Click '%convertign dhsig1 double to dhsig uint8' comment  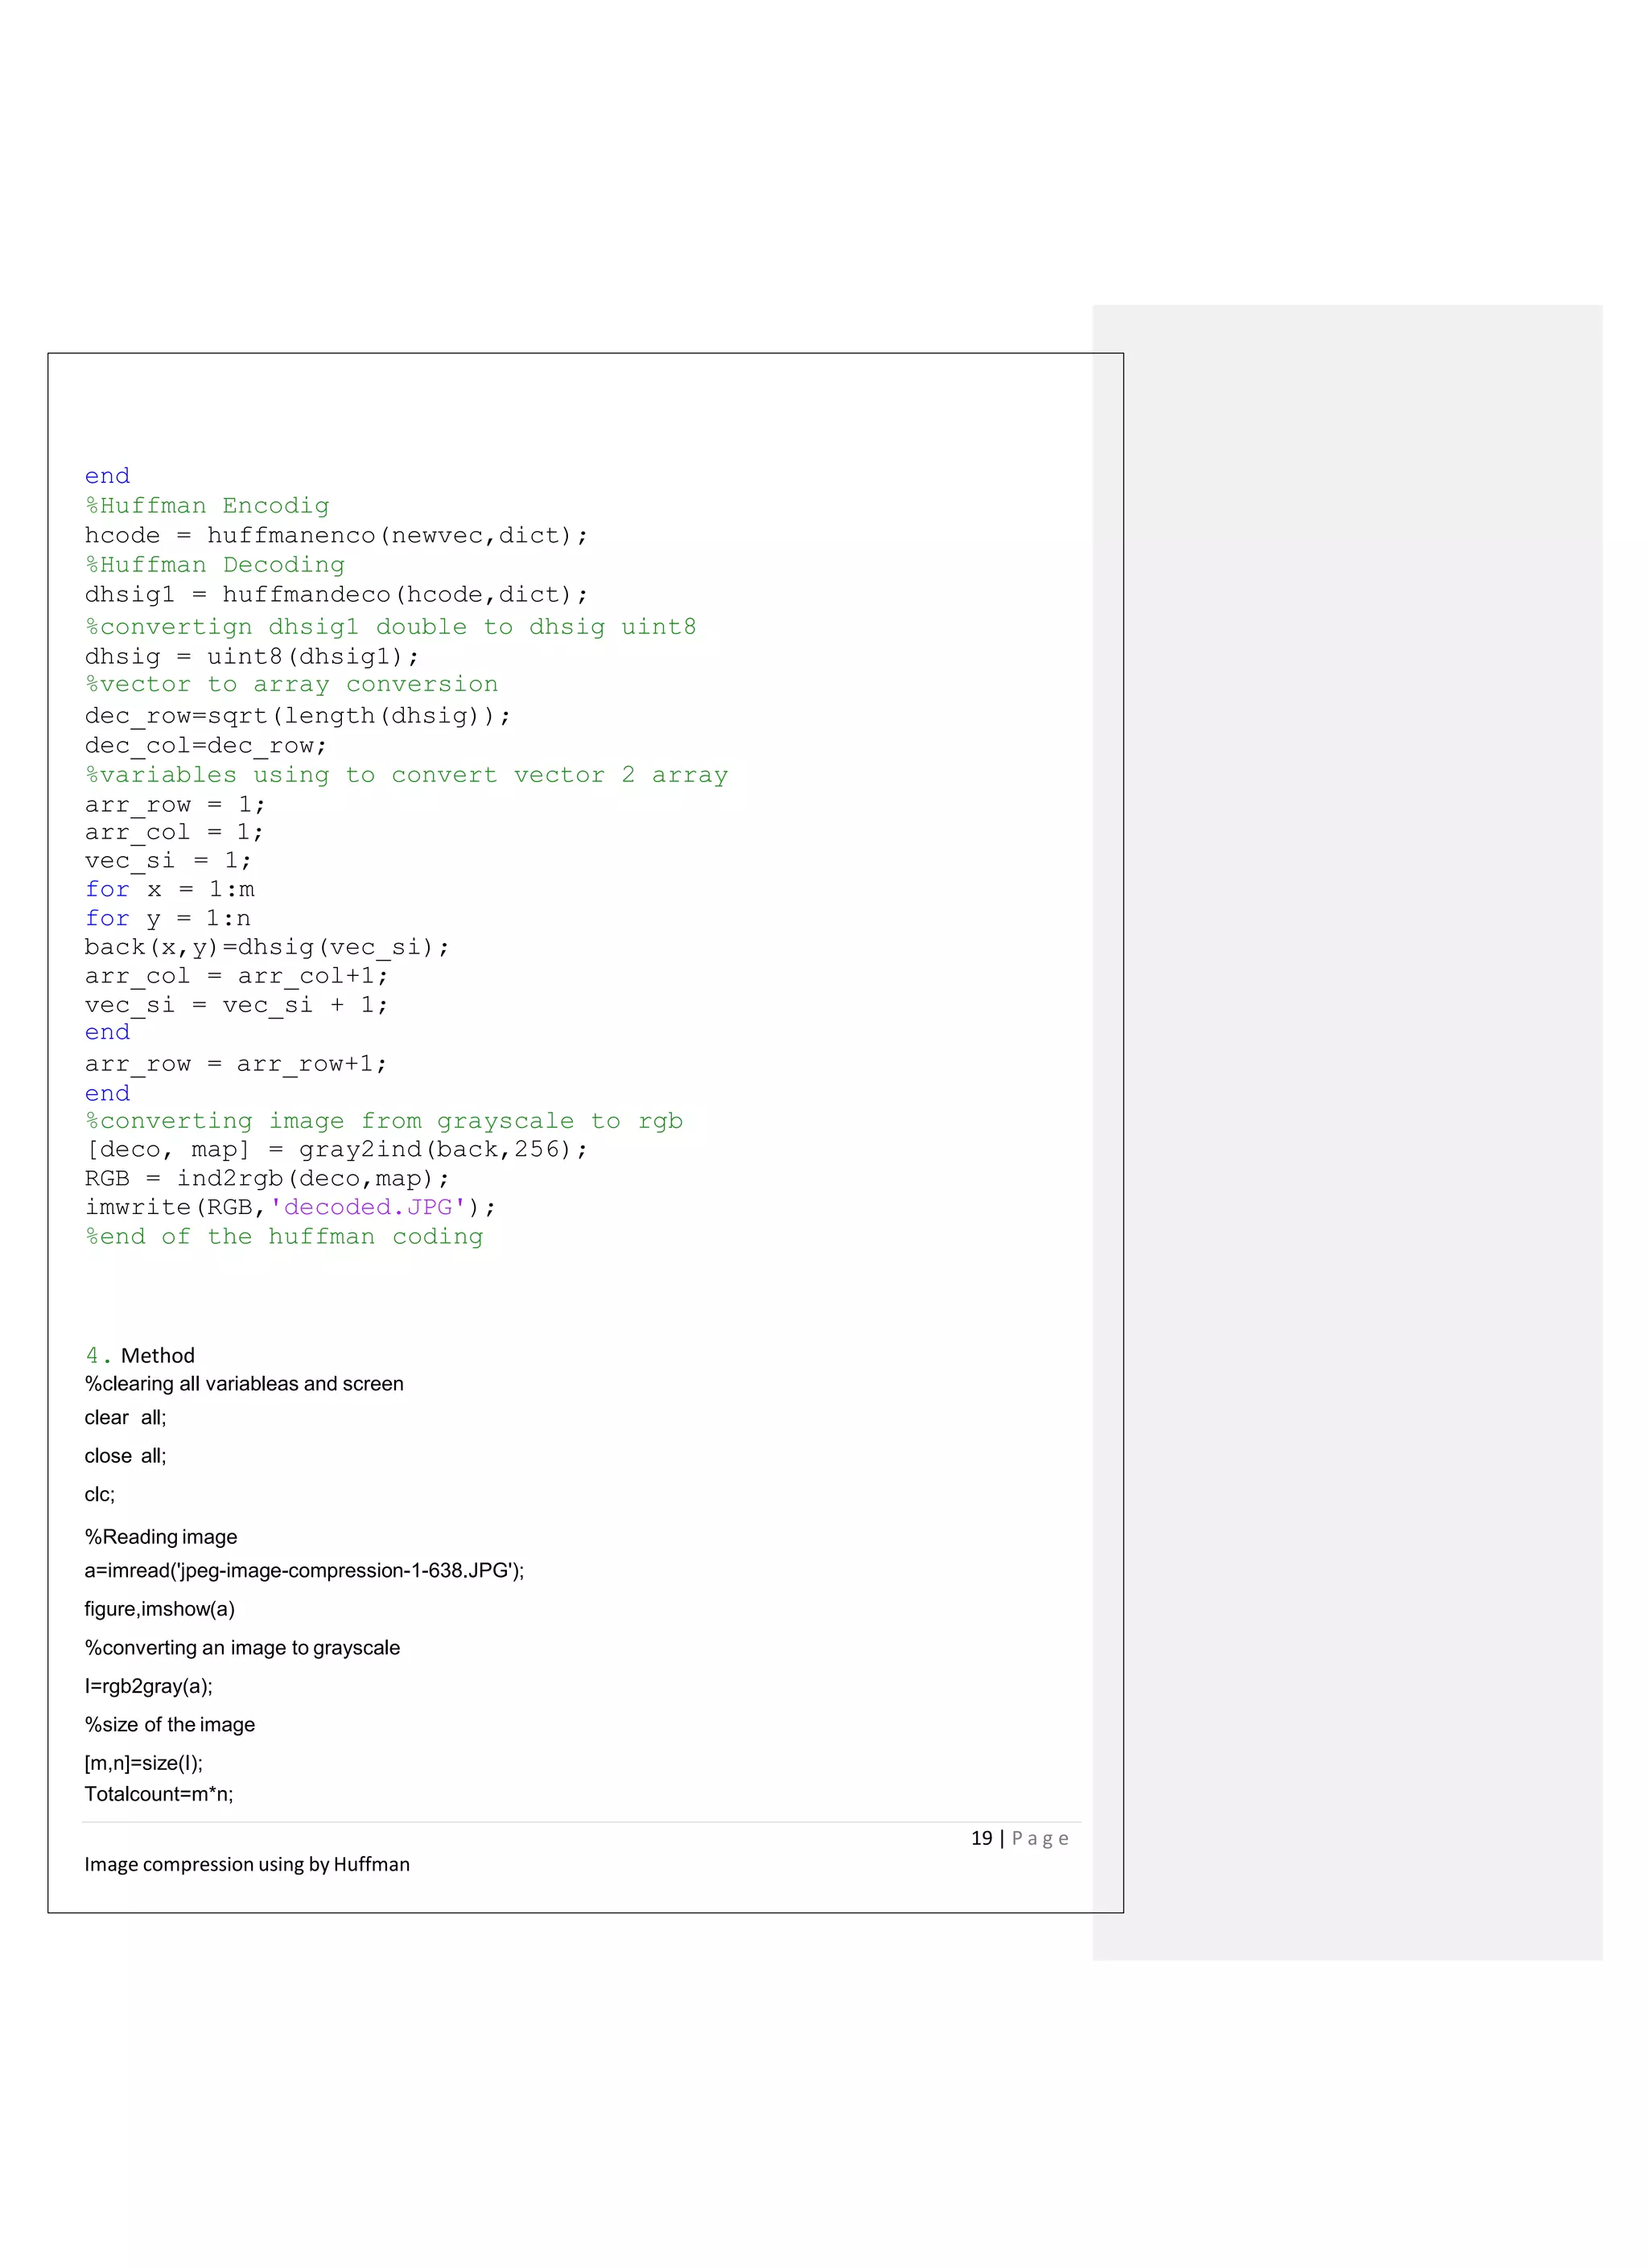click(391, 627)
